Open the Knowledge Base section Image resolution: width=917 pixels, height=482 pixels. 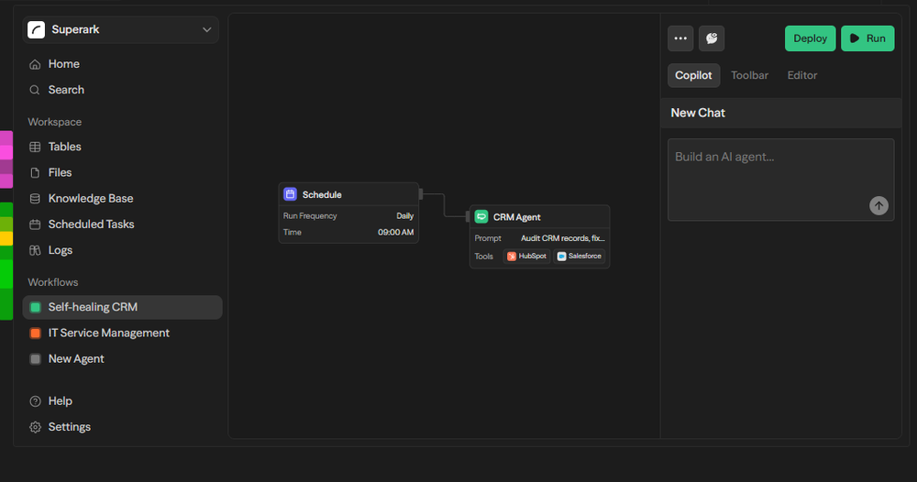point(91,199)
